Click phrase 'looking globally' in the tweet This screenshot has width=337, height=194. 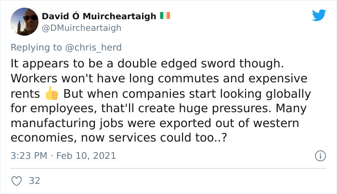click(265, 94)
